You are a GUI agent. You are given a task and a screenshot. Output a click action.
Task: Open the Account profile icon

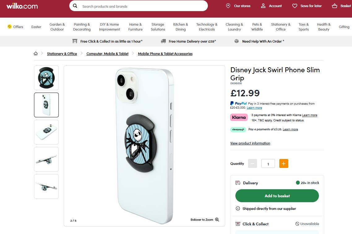coord(263,6)
